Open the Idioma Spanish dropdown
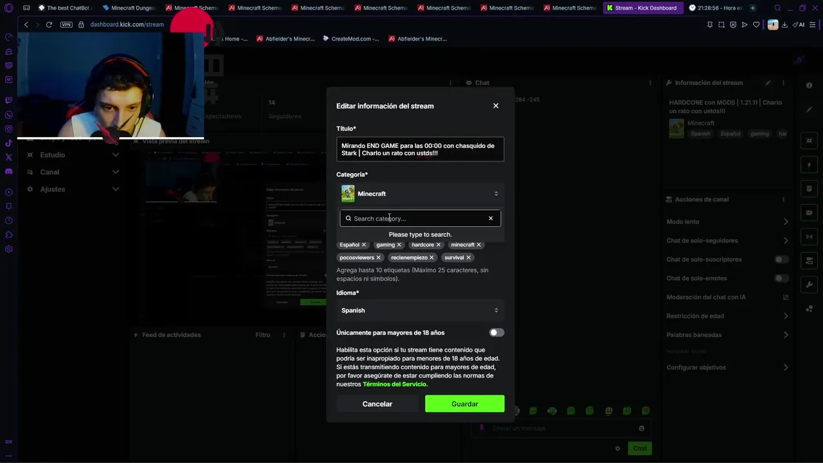The width and height of the screenshot is (823, 463). [420, 310]
